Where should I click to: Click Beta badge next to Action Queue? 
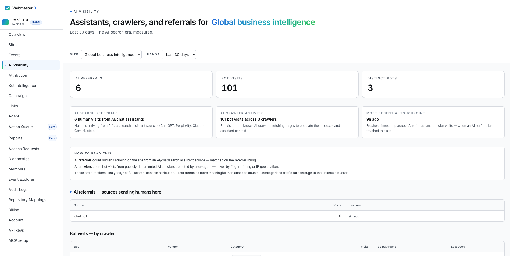(52, 127)
